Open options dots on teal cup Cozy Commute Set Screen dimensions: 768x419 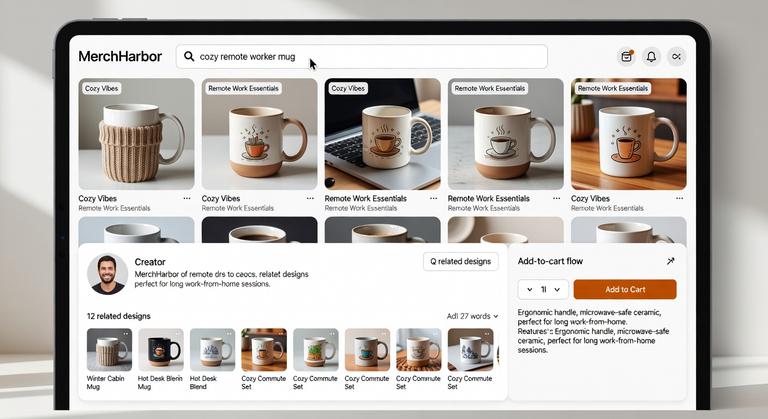click(x=383, y=333)
